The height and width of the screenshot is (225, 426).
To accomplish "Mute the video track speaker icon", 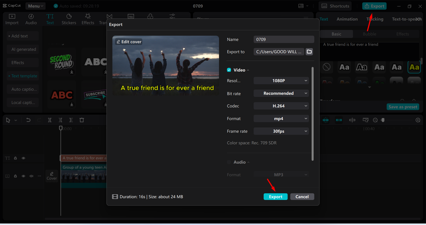I will tap(31, 176).
